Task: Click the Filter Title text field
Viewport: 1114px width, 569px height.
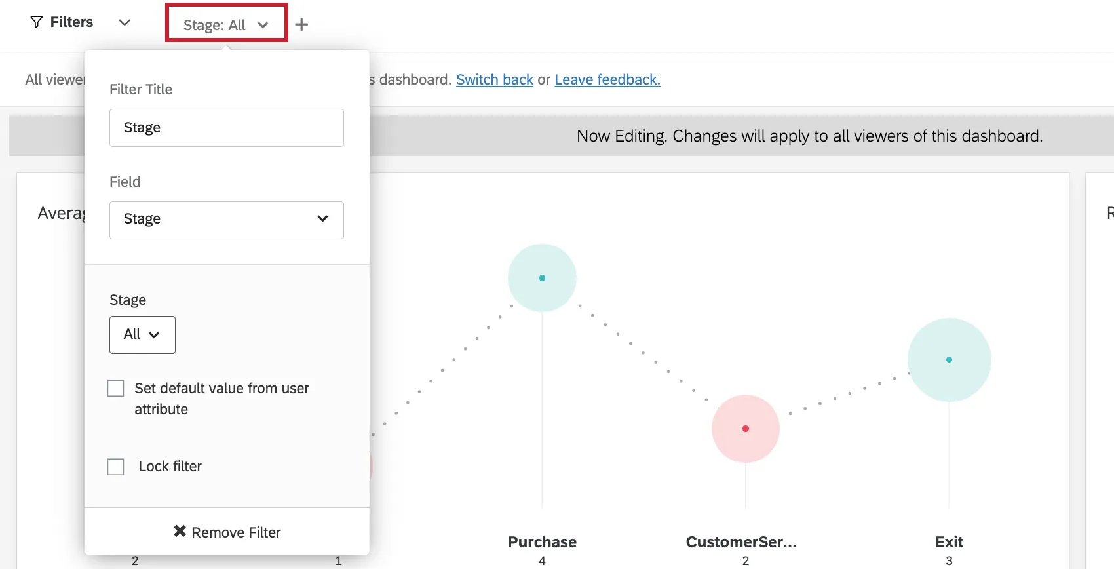Action: [226, 128]
